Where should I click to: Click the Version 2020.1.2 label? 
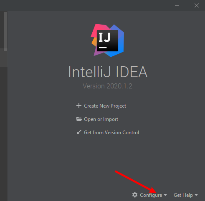pos(107,86)
